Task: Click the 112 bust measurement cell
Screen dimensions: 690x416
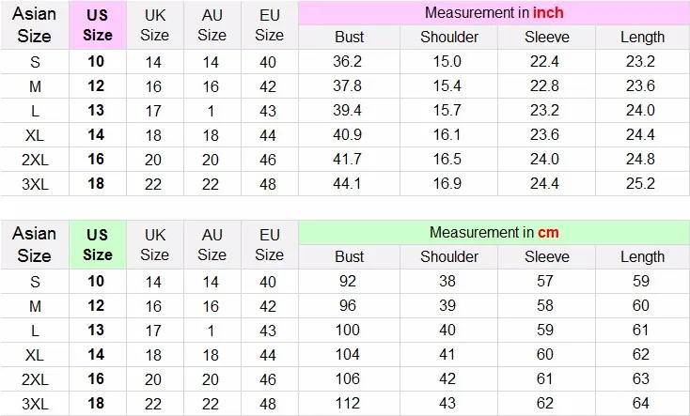Action: click(x=349, y=403)
